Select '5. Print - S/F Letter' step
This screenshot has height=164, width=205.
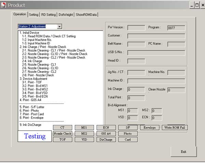[32, 107]
